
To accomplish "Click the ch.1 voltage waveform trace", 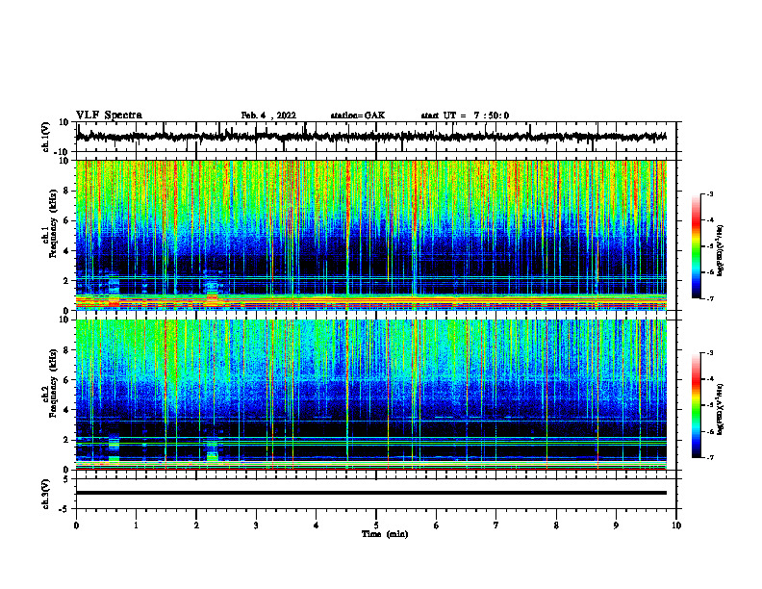I will [370, 137].
